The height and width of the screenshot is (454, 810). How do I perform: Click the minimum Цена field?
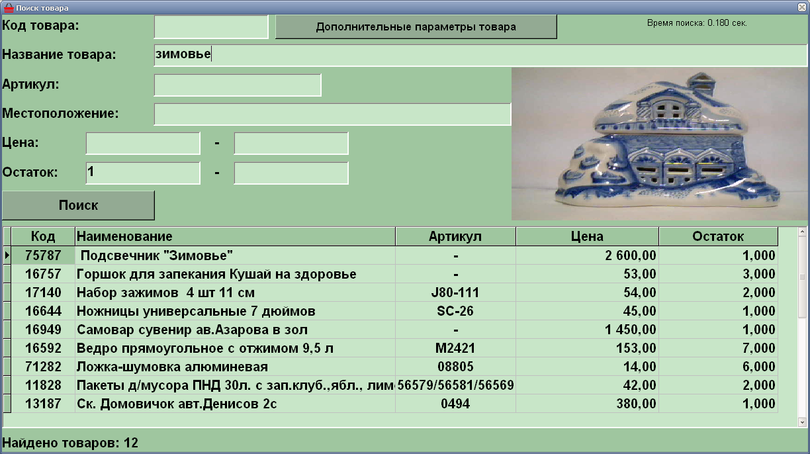tap(142, 143)
